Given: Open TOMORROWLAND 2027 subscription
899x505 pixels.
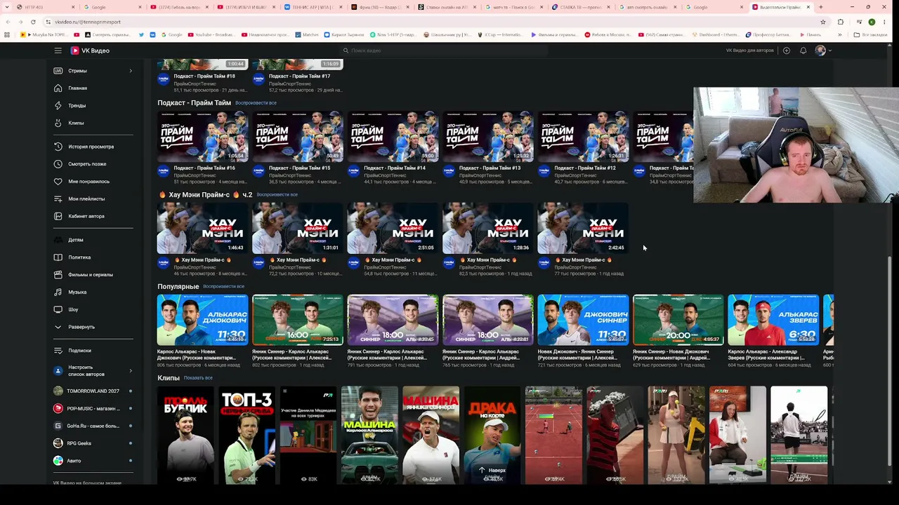Looking at the screenshot, I should coord(93,391).
